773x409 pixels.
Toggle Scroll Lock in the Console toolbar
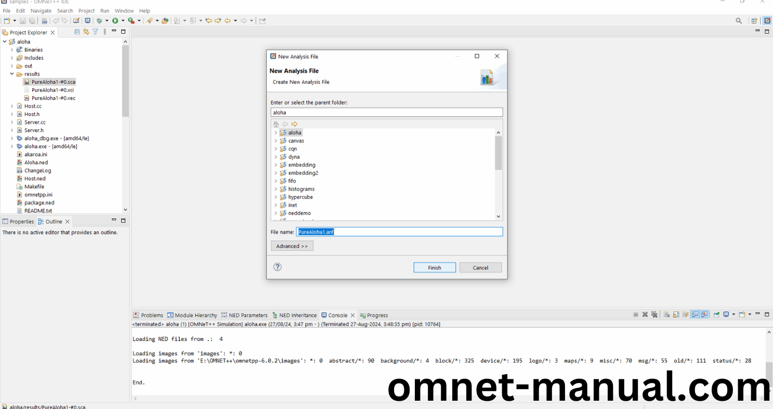click(676, 315)
